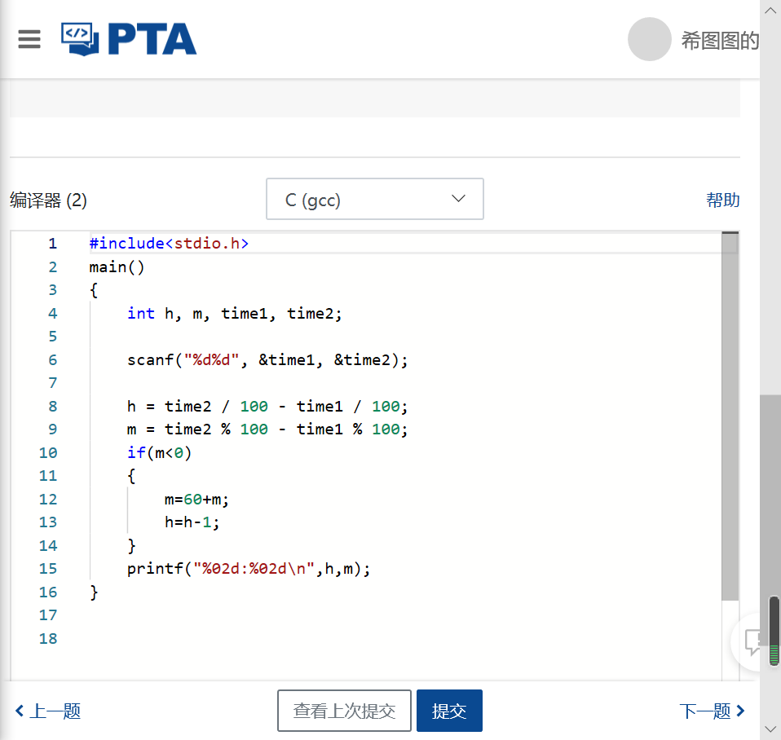The image size is (781, 740).
Task: Open the user avatar profile
Action: [x=649, y=40]
